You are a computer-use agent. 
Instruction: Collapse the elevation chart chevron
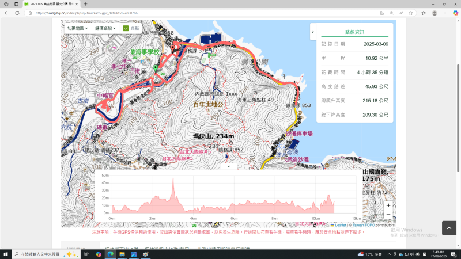229,166
